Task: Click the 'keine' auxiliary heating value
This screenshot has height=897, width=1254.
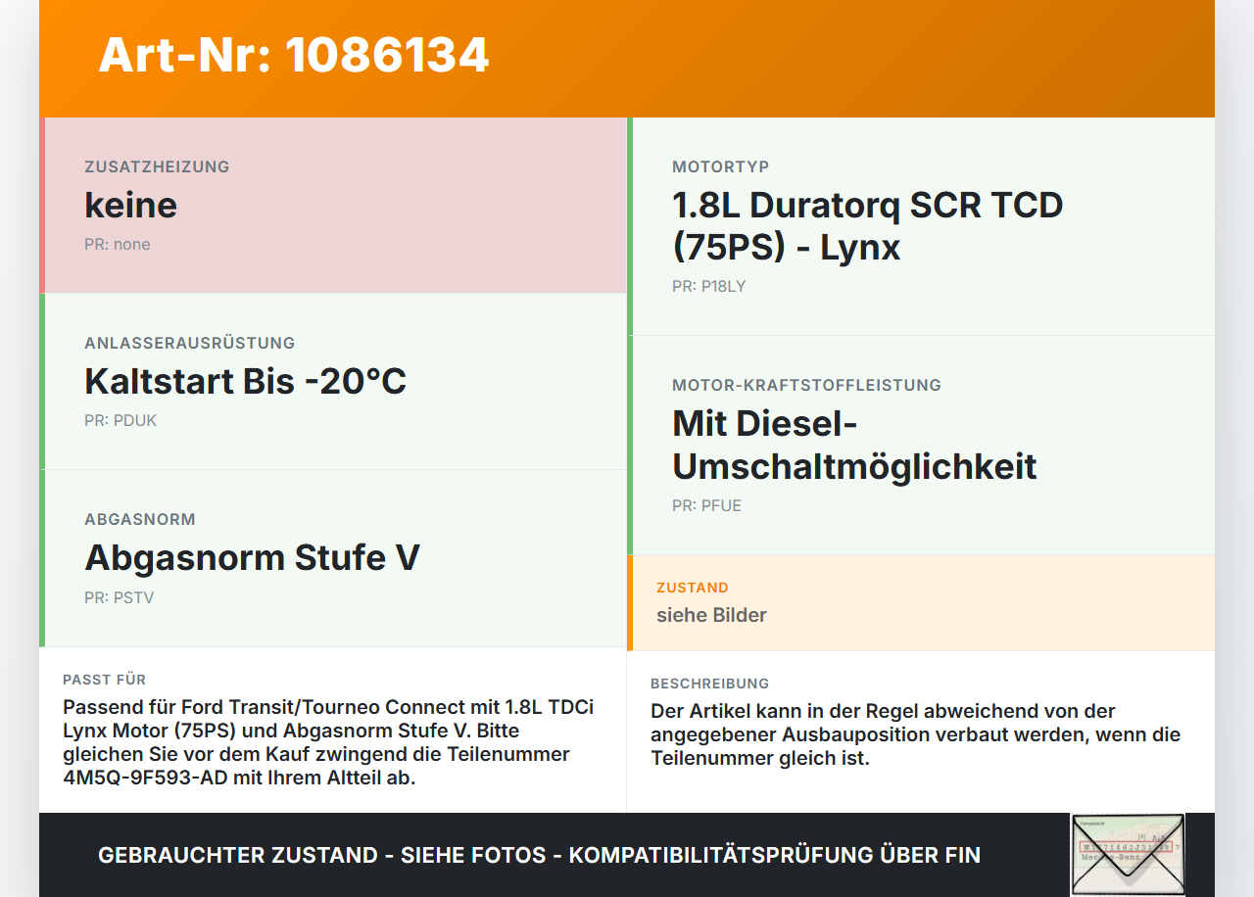Action: pos(131,205)
